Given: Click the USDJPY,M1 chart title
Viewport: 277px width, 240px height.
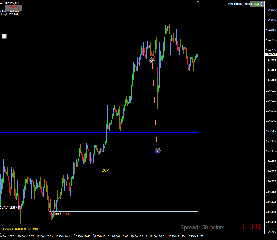Looking at the screenshot, I should (x=11, y=4).
